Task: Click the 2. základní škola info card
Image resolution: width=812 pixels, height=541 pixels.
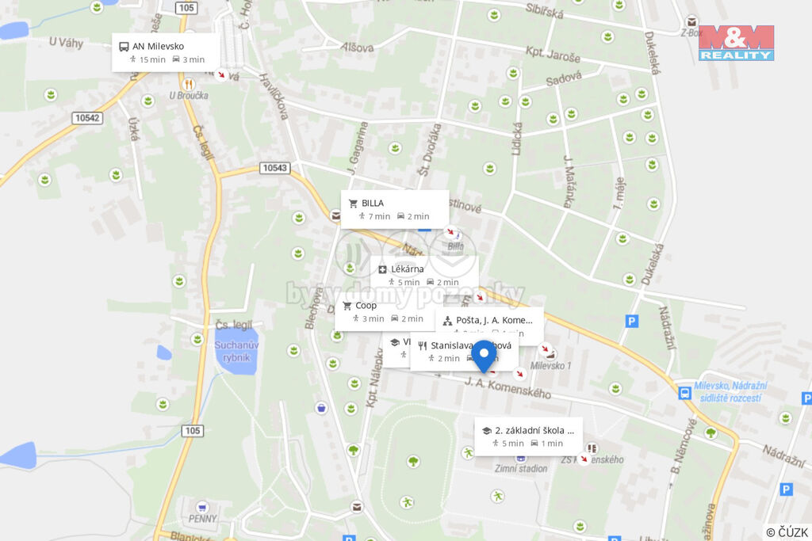Action: pos(528,436)
